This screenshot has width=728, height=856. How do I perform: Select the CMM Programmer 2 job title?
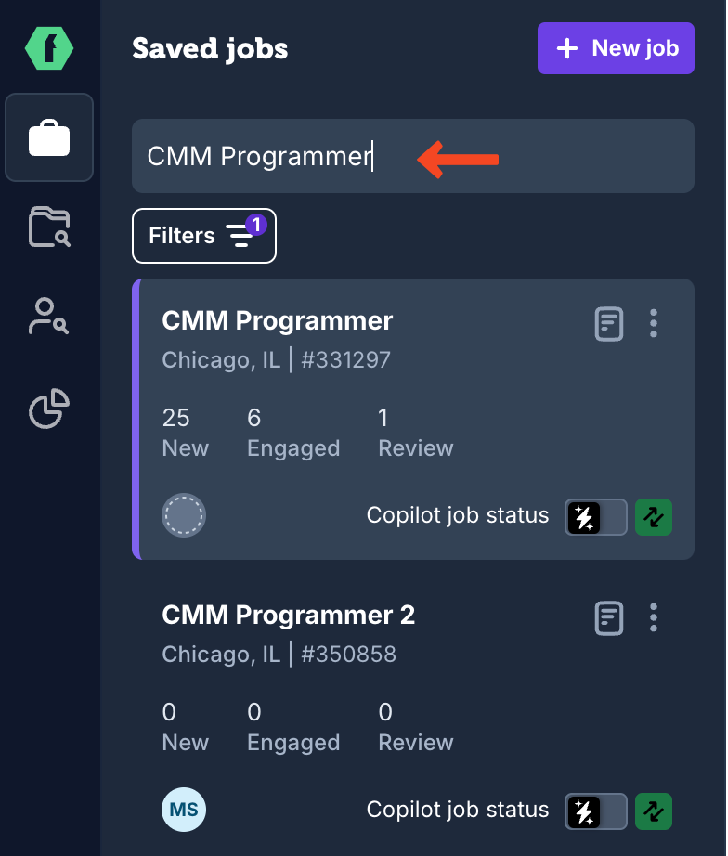coord(289,616)
